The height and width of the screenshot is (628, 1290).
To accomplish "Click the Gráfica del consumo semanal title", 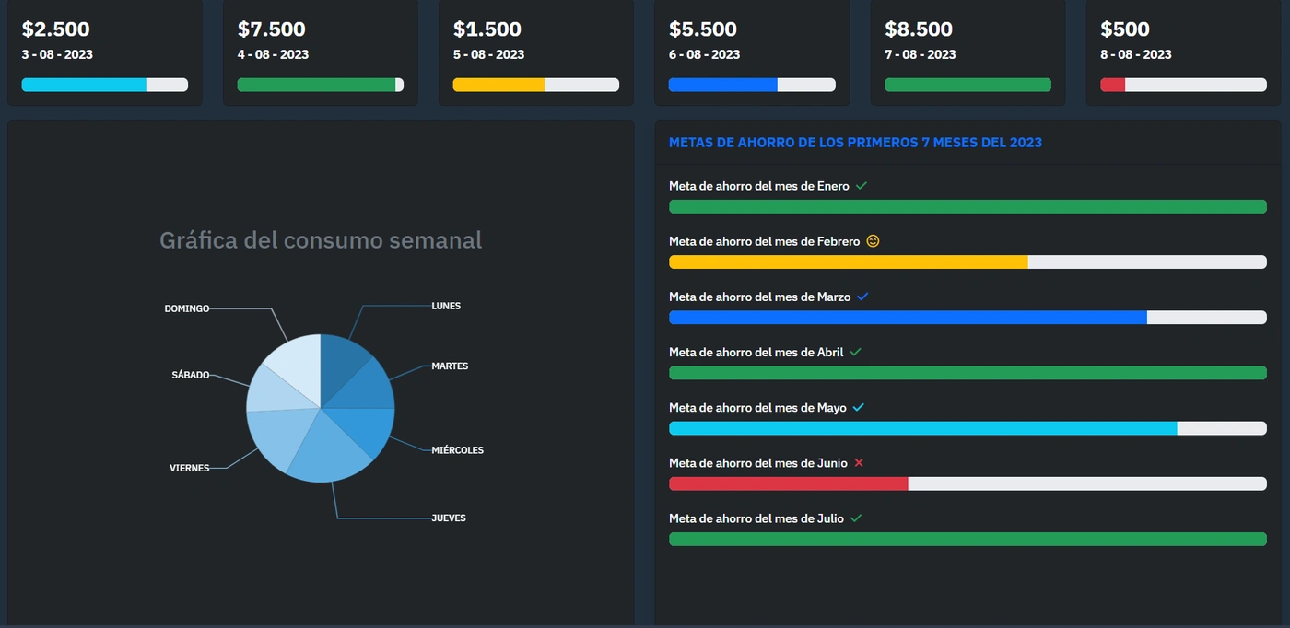I will click(321, 240).
